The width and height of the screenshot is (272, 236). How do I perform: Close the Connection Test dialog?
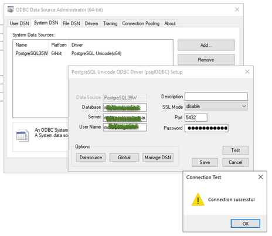(x=260, y=177)
